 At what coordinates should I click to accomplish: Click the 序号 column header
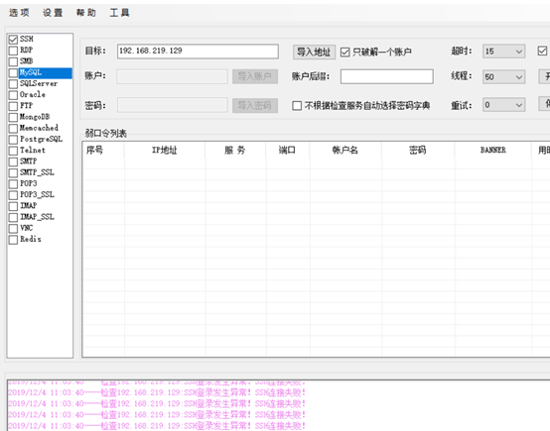(103, 151)
